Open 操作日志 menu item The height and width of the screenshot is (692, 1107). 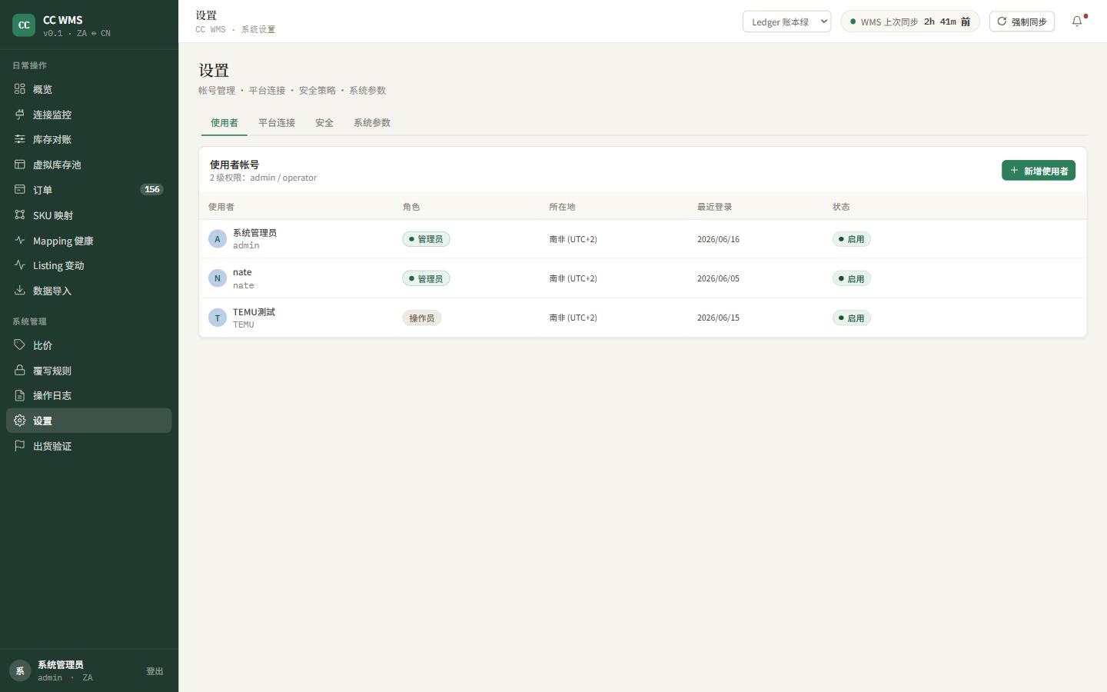pyautogui.click(x=89, y=395)
